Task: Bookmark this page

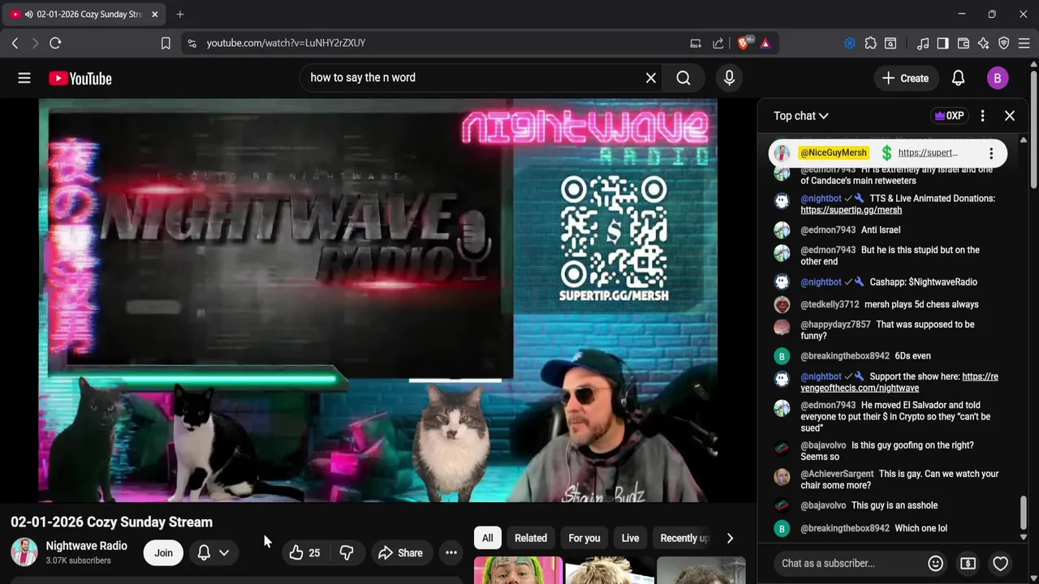Action: point(166,43)
